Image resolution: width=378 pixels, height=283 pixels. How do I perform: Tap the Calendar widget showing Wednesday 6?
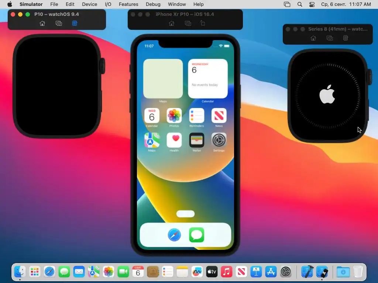point(208,79)
